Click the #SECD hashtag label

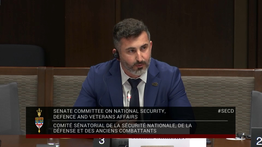pyautogui.click(x=226, y=111)
